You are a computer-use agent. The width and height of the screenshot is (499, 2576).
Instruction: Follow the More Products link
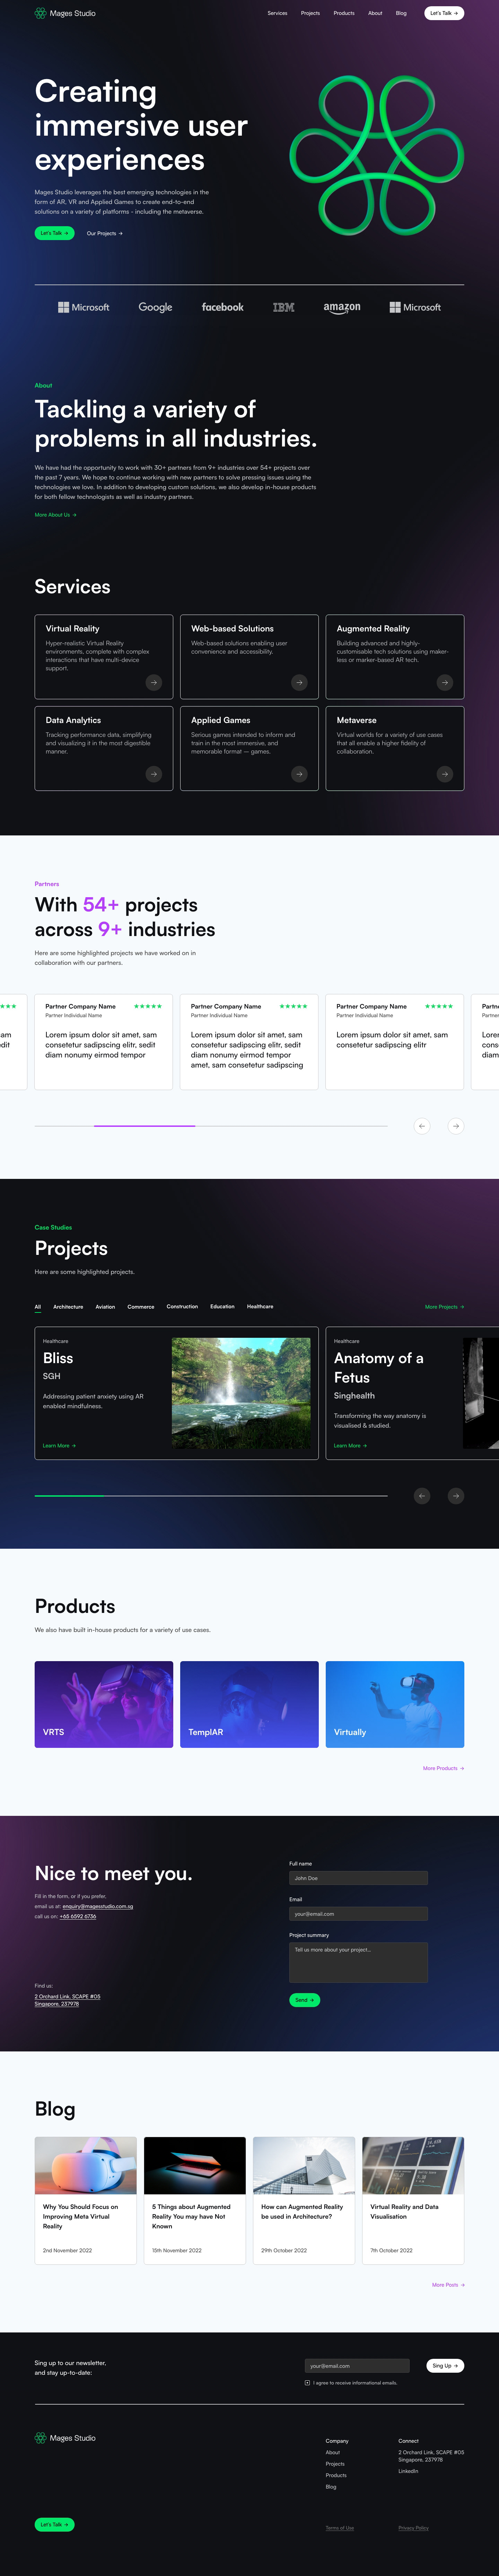pyautogui.click(x=443, y=1768)
